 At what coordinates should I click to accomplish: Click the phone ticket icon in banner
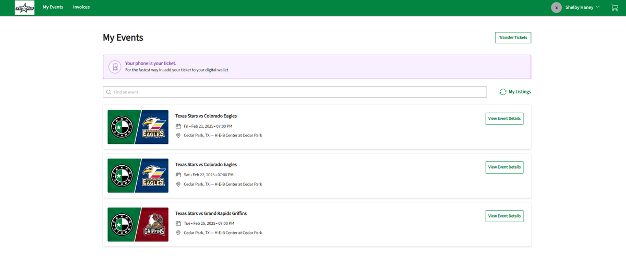pos(115,67)
